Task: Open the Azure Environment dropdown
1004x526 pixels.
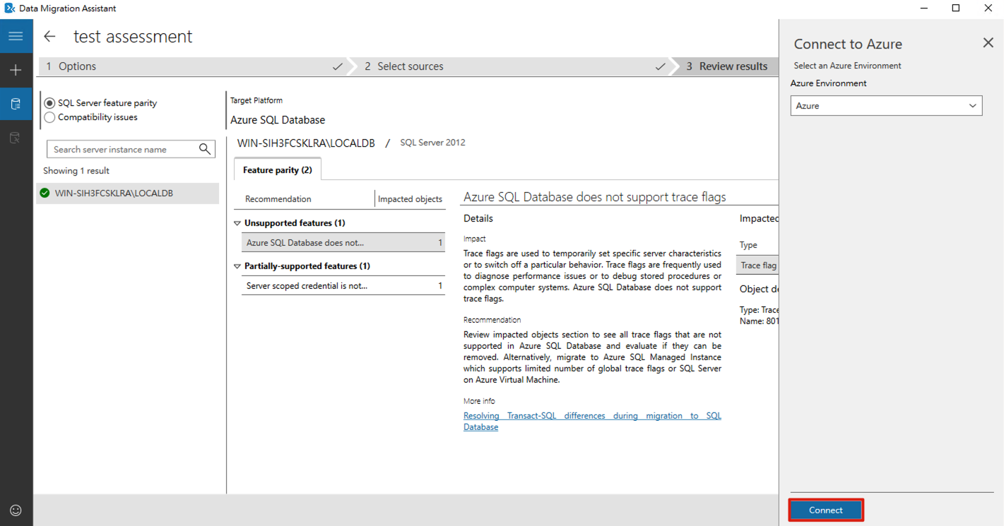Action: coord(886,106)
